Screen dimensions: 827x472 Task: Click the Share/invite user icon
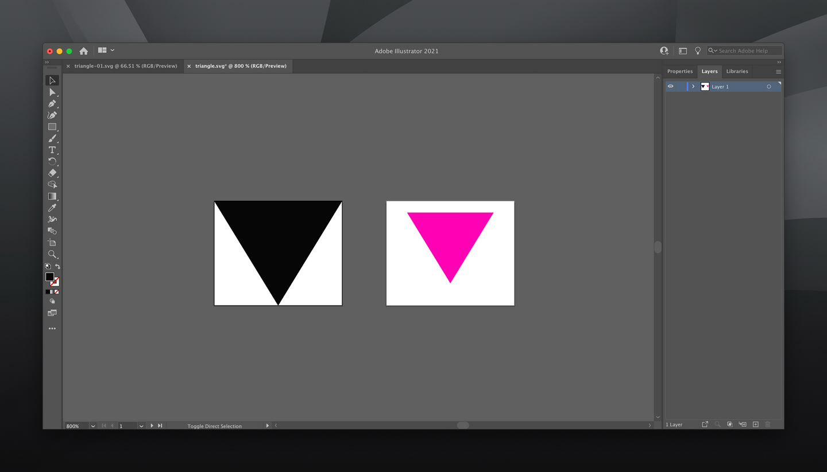pyautogui.click(x=664, y=50)
